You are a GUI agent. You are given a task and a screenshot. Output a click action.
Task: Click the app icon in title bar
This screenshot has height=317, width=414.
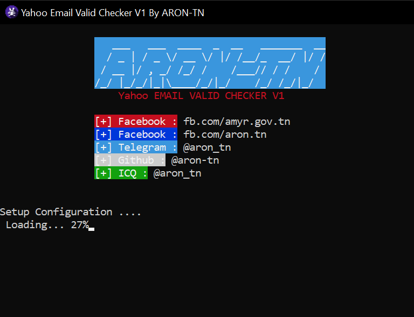click(12, 12)
